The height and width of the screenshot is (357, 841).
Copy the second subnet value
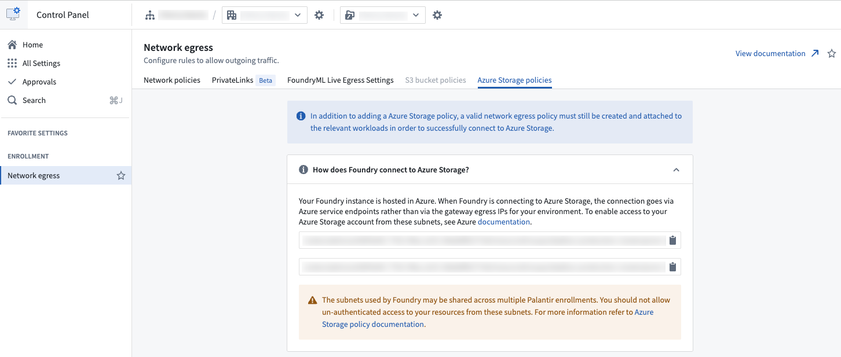click(x=672, y=267)
